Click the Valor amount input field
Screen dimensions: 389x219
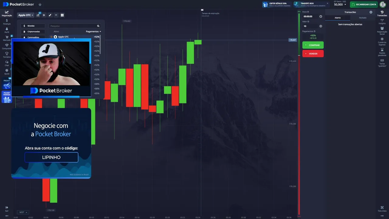310,26
